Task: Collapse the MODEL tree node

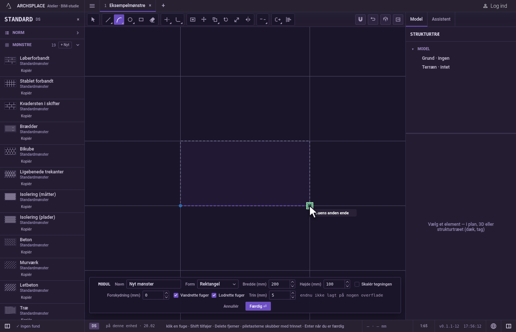Action: (413, 49)
